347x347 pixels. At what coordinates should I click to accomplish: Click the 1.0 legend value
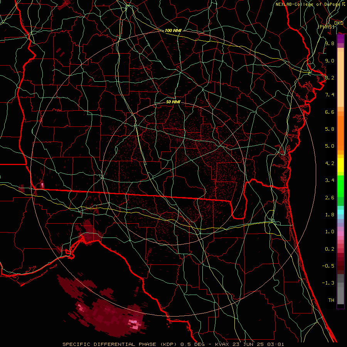pos(330,232)
